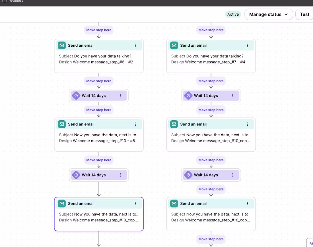Click the bottommost Move step here label

[211, 239]
